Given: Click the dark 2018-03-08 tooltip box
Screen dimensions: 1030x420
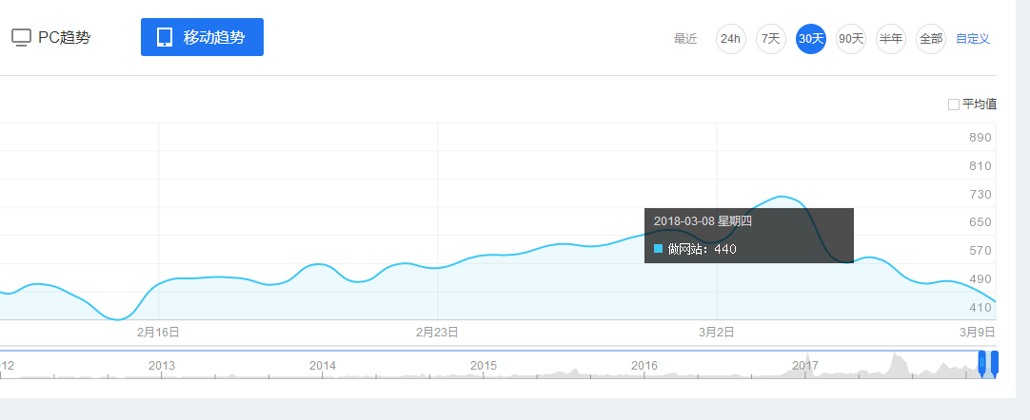Looking at the screenshot, I should coord(748,235).
